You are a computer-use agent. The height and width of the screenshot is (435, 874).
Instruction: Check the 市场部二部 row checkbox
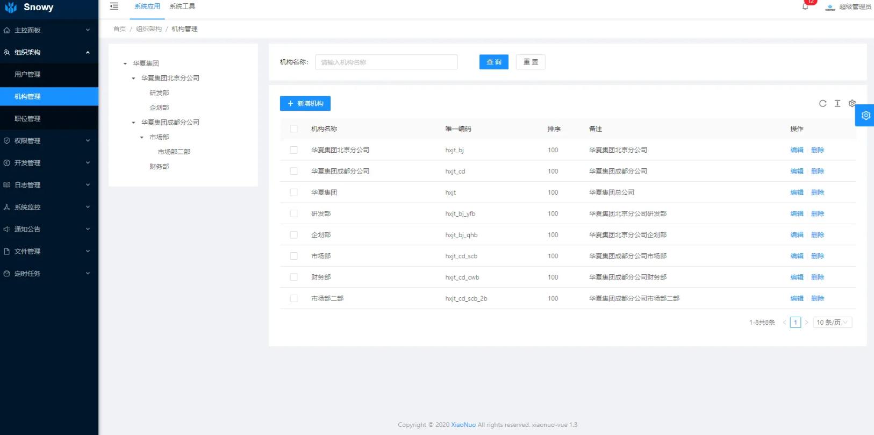[293, 298]
